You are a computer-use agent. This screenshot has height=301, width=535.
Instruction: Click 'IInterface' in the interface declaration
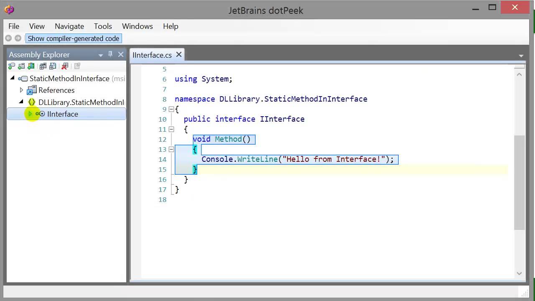click(282, 119)
